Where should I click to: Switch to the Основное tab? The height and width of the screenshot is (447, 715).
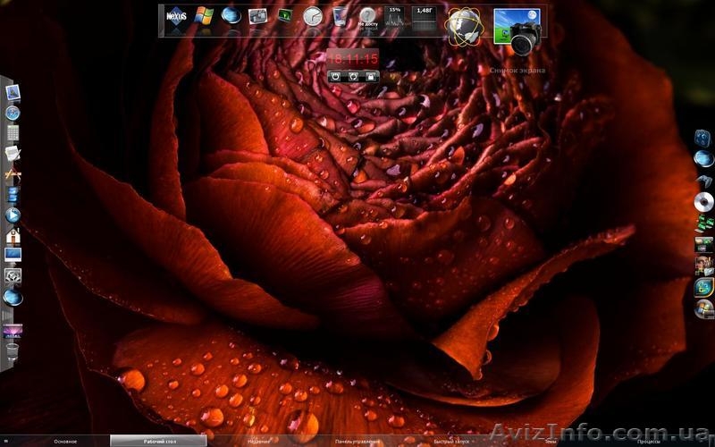click(x=65, y=441)
